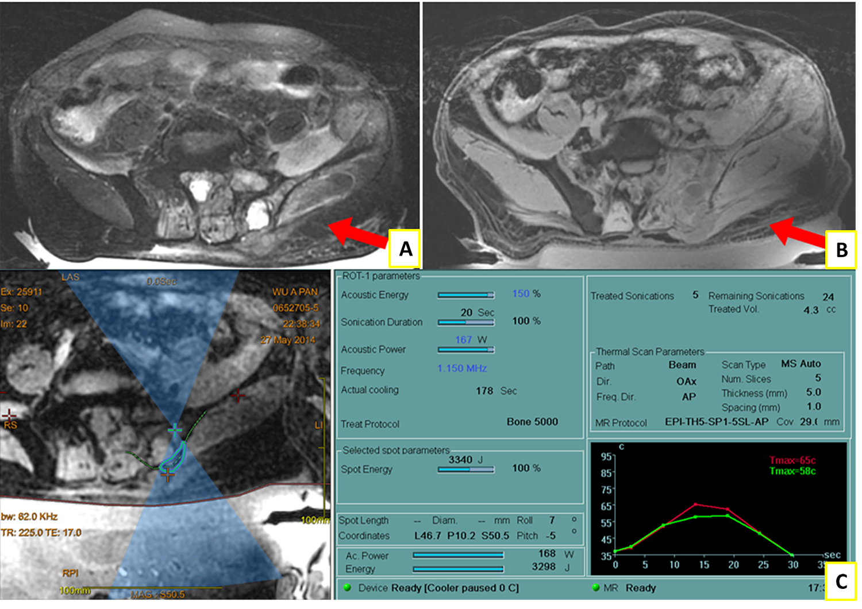Adjust the Acoustic Power slider
The width and height of the screenshot is (862, 609).
[466, 350]
